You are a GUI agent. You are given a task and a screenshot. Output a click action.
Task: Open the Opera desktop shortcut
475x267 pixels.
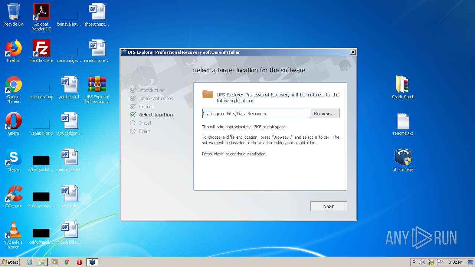(13, 124)
